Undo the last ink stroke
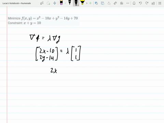The image size is (164, 123). (140, 3)
